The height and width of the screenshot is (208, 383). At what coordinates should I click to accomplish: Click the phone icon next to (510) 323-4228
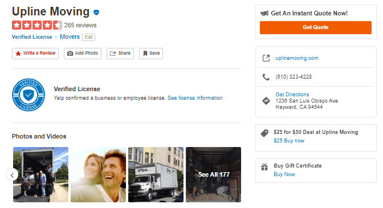pyautogui.click(x=266, y=77)
